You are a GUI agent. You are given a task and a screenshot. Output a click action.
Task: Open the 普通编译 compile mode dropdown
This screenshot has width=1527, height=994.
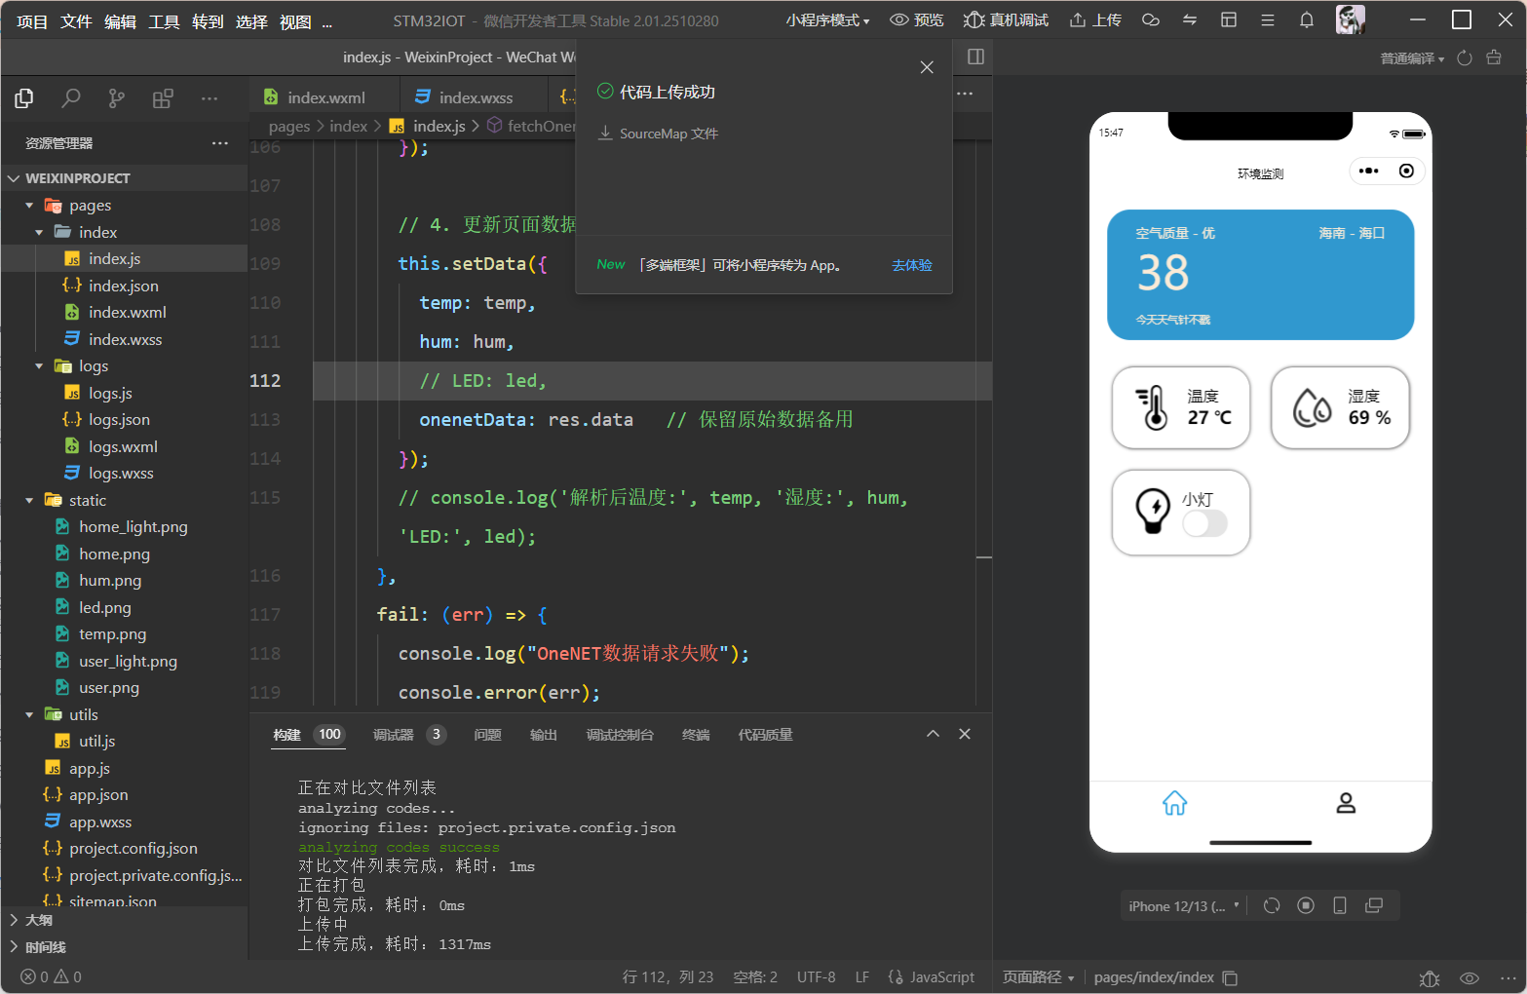(1412, 58)
